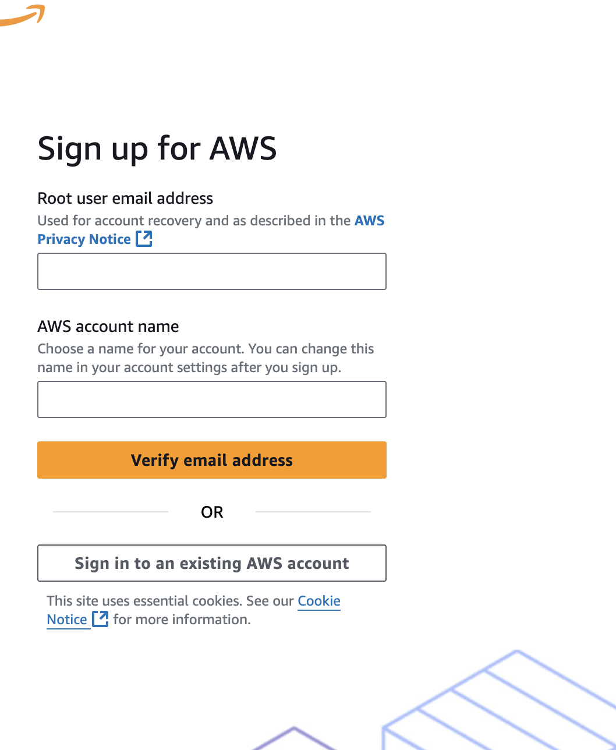This screenshot has width=616, height=750.
Task: Click the AWS account name label
Action: tap(108, 326)
